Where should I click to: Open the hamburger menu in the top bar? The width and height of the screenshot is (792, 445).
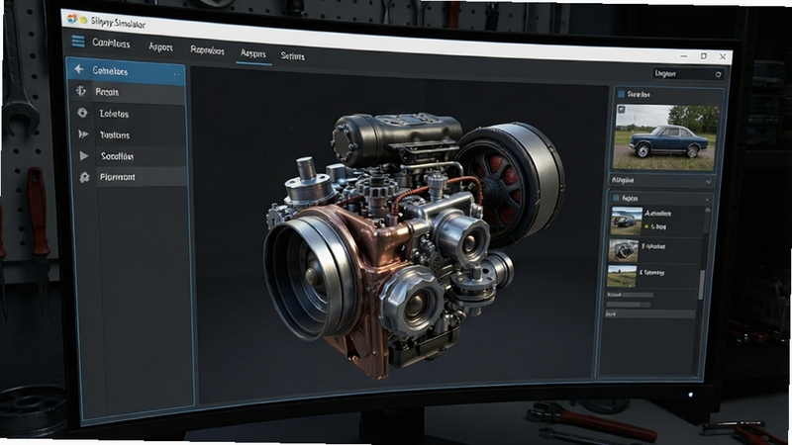pos(78,41)
